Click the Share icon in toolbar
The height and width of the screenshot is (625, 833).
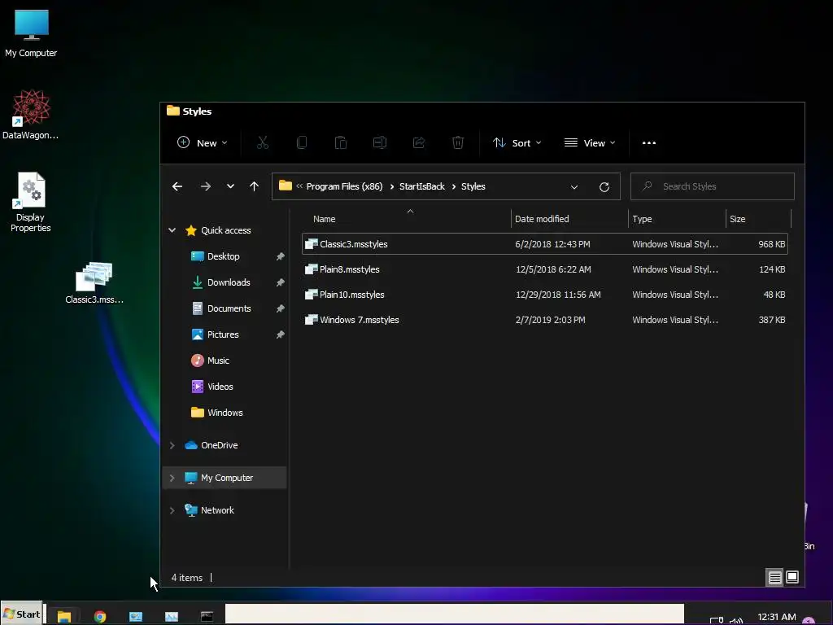point(419,142)
